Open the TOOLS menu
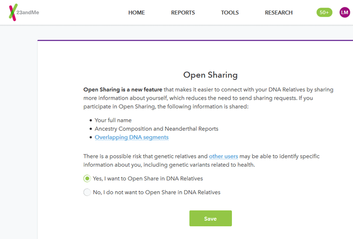Screen dimensions: 353x239 (x=229, y=13)
